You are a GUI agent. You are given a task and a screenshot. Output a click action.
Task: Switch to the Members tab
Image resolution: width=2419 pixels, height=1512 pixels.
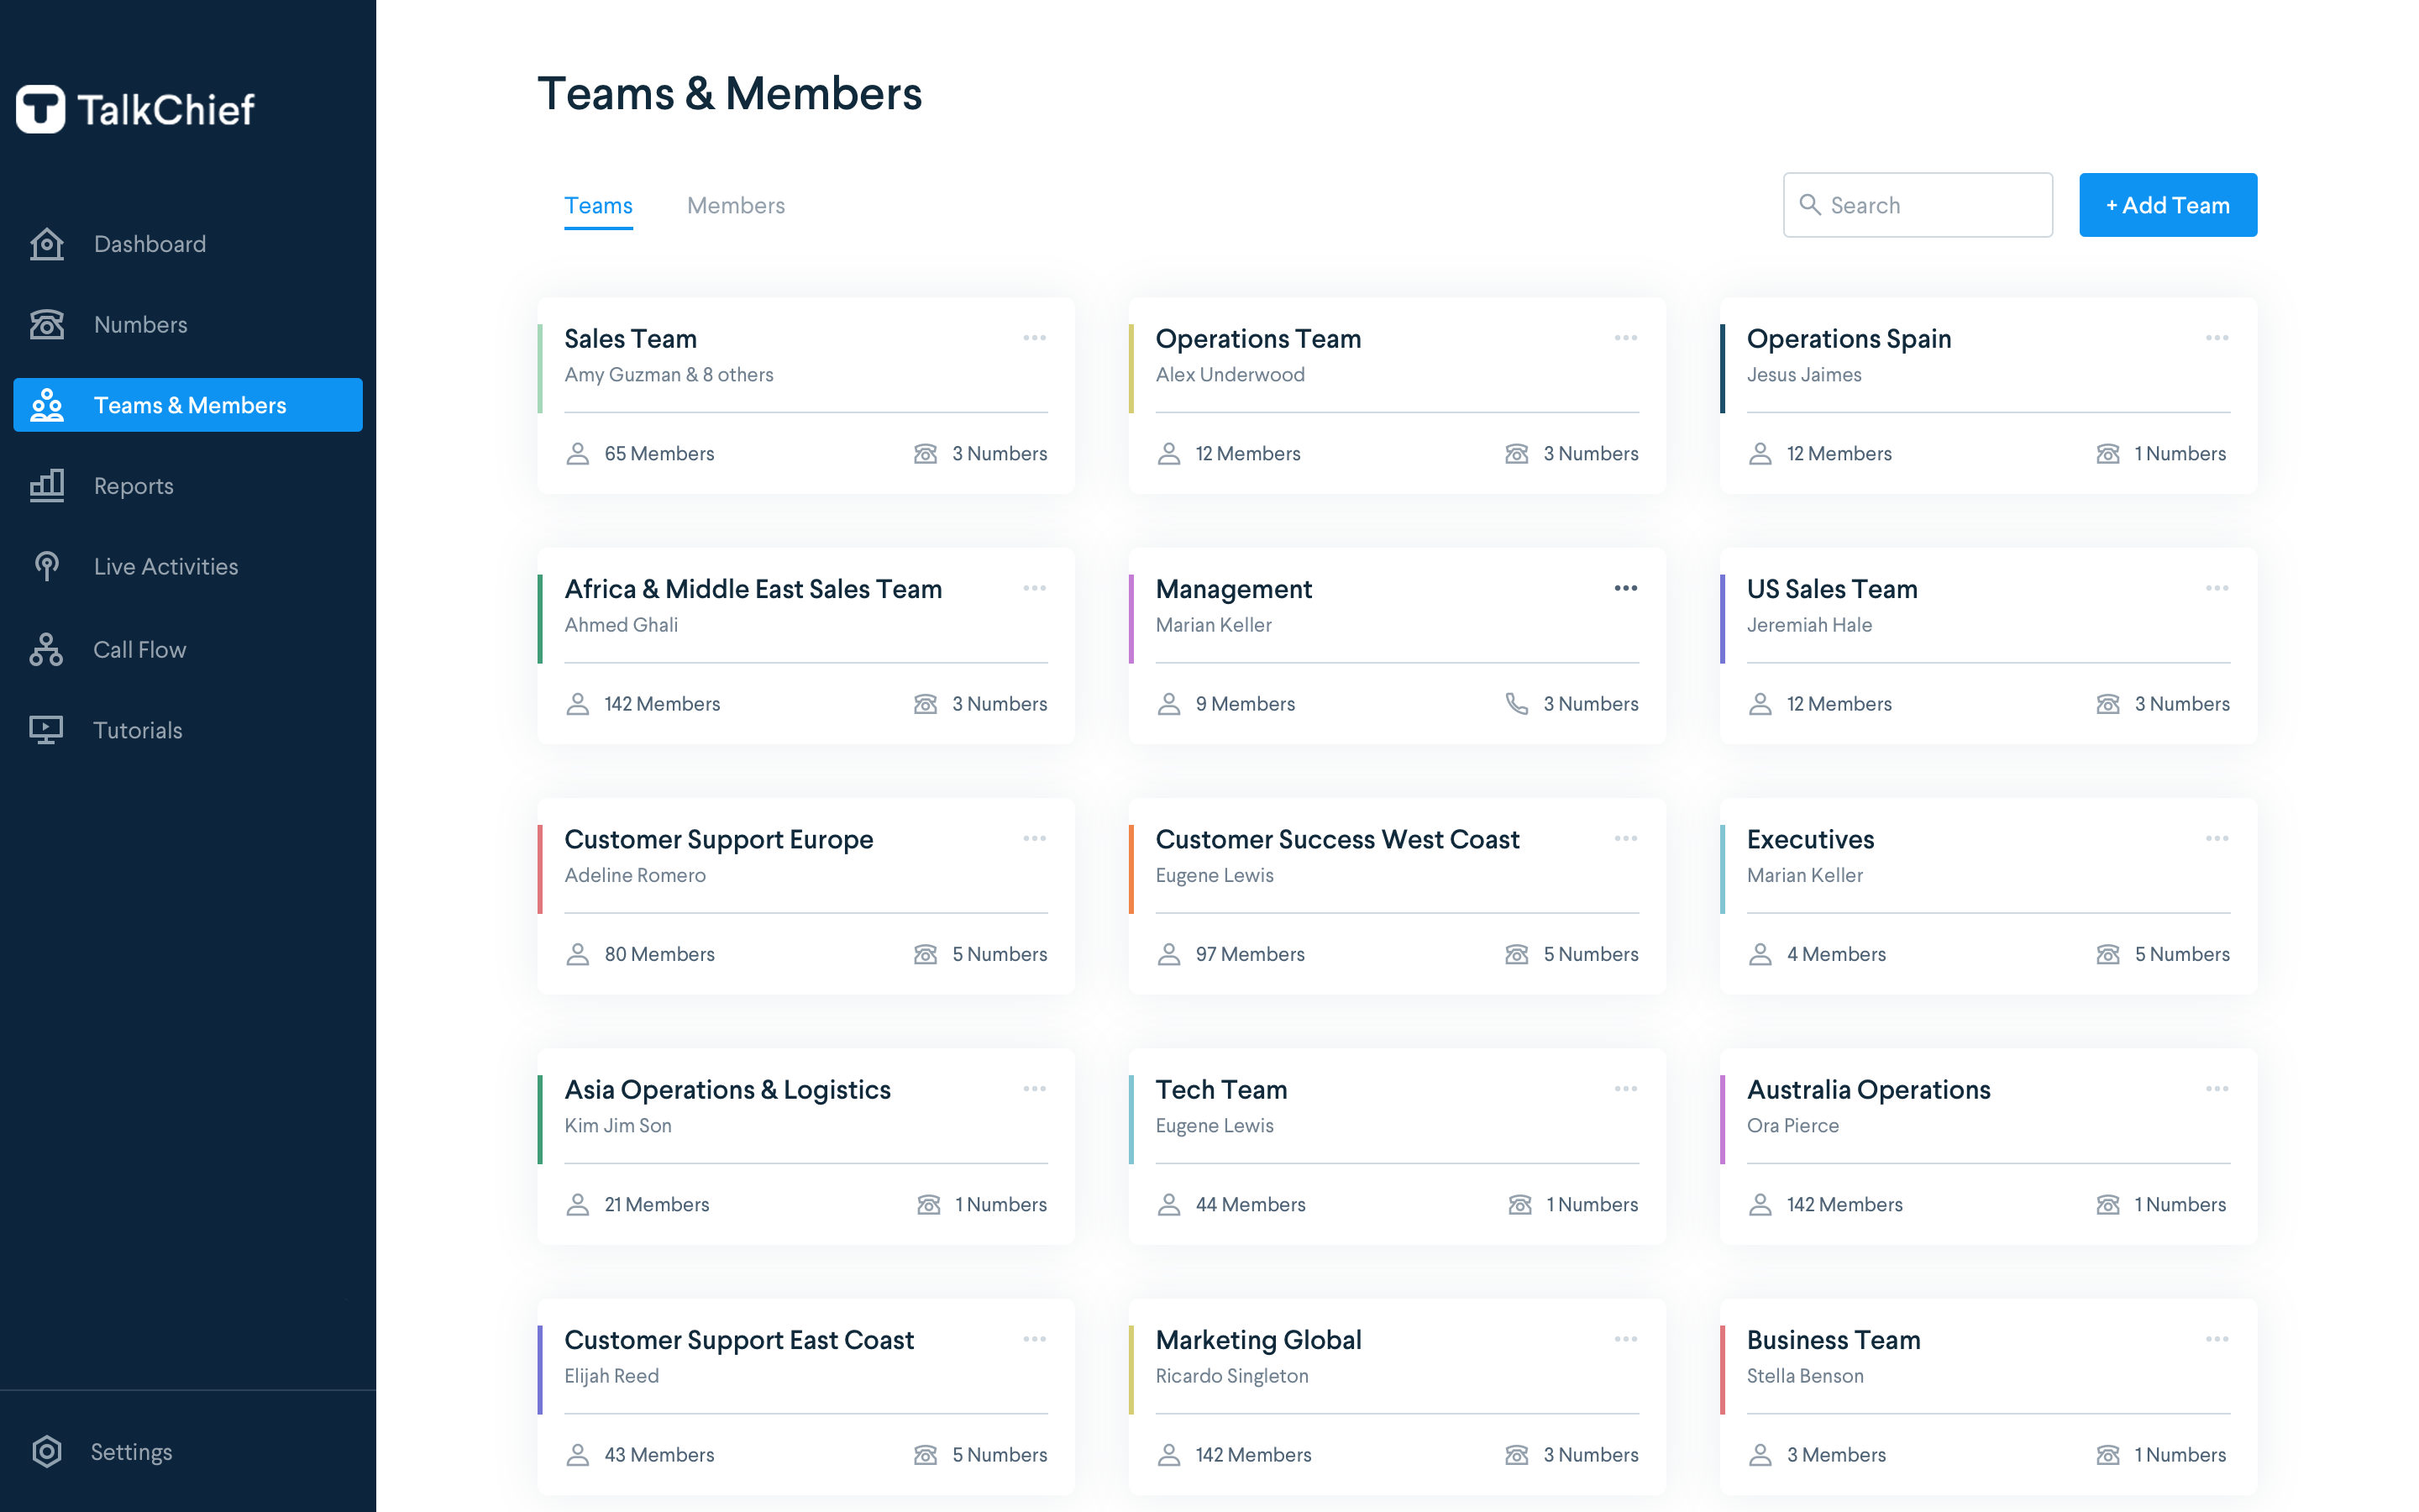(736, 205)
